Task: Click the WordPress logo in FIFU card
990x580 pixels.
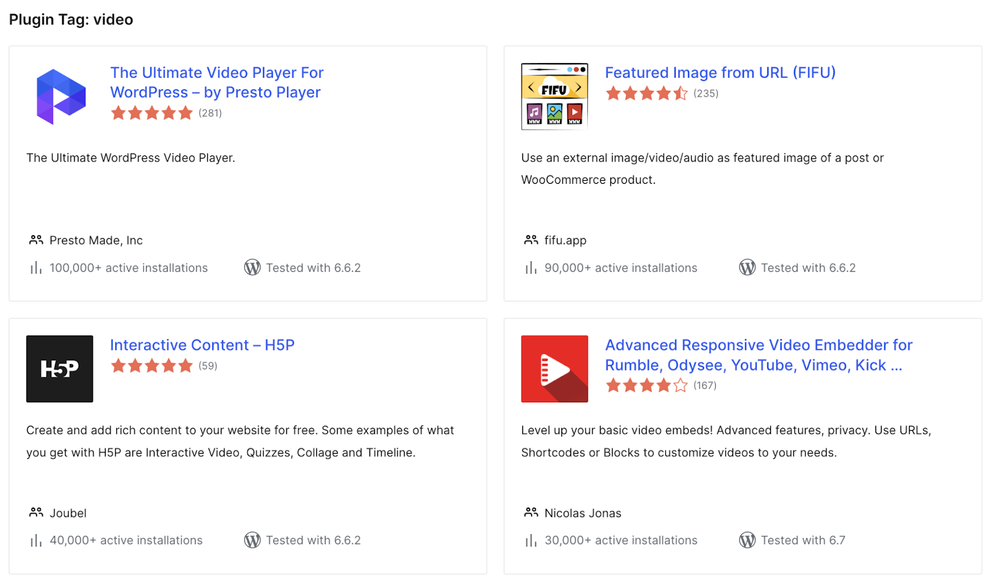Action: coord(747,267)
